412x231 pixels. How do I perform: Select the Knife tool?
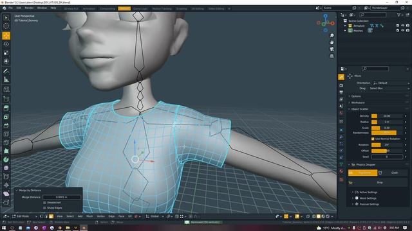(x=6, y=142)
